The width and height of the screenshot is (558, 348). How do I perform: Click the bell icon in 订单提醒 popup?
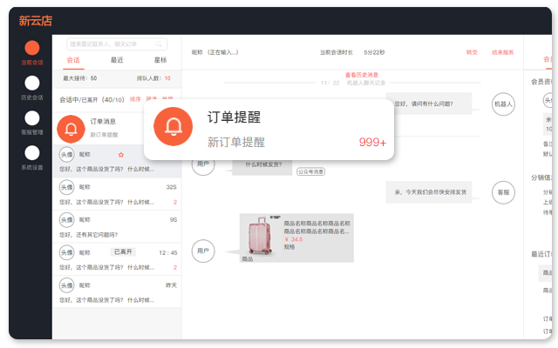(x=173, y=129)
